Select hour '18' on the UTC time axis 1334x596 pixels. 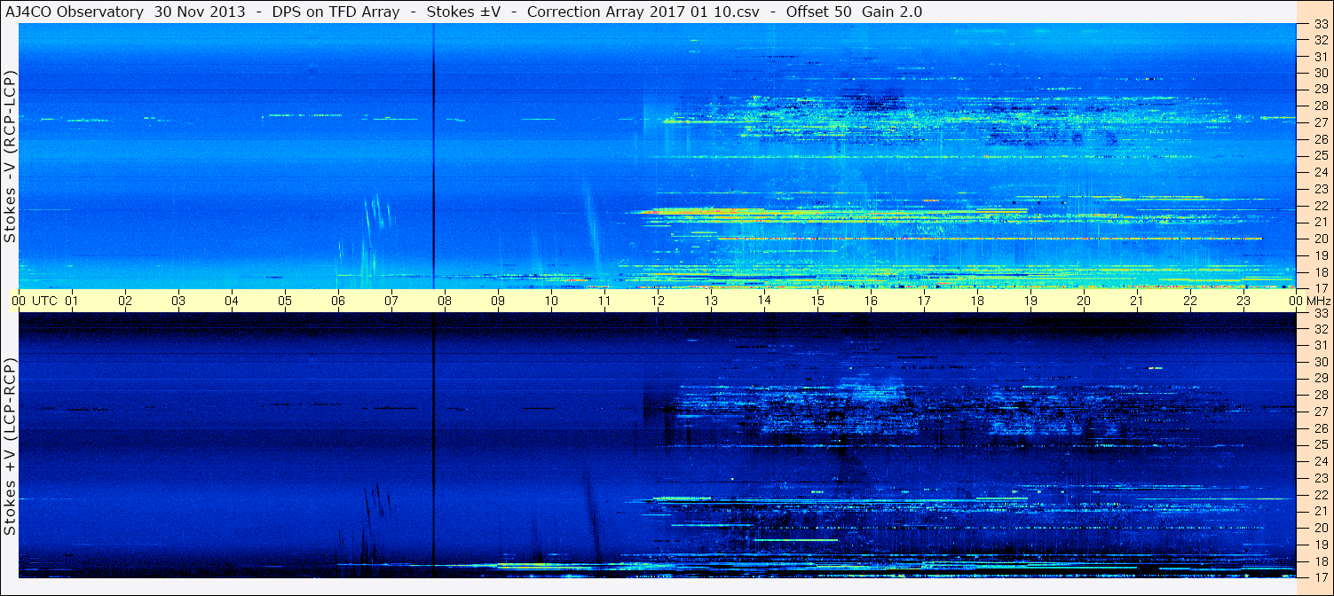977,302
